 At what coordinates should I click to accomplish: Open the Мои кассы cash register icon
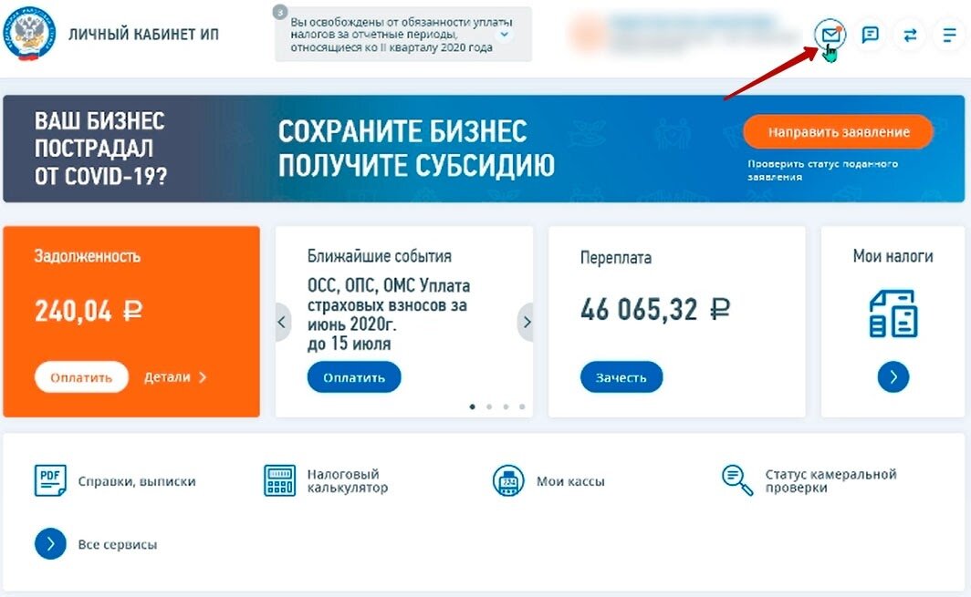coord(508,480)
